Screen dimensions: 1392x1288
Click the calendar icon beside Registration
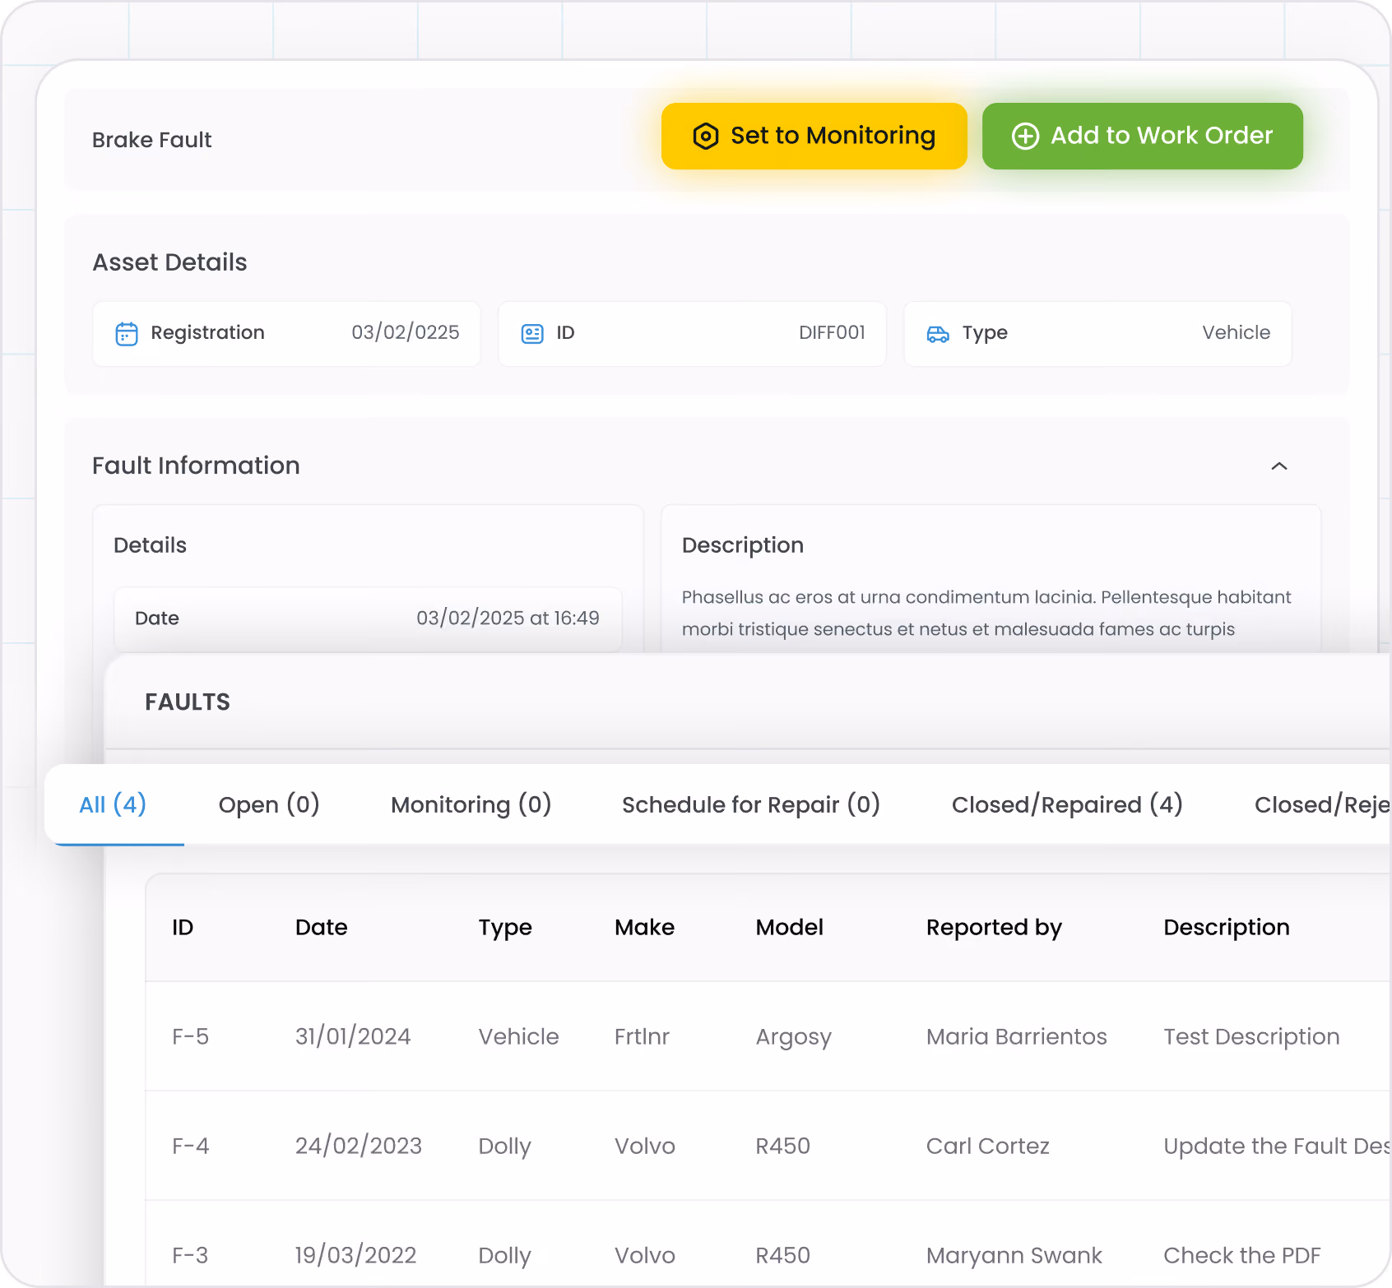click(127, 334)
